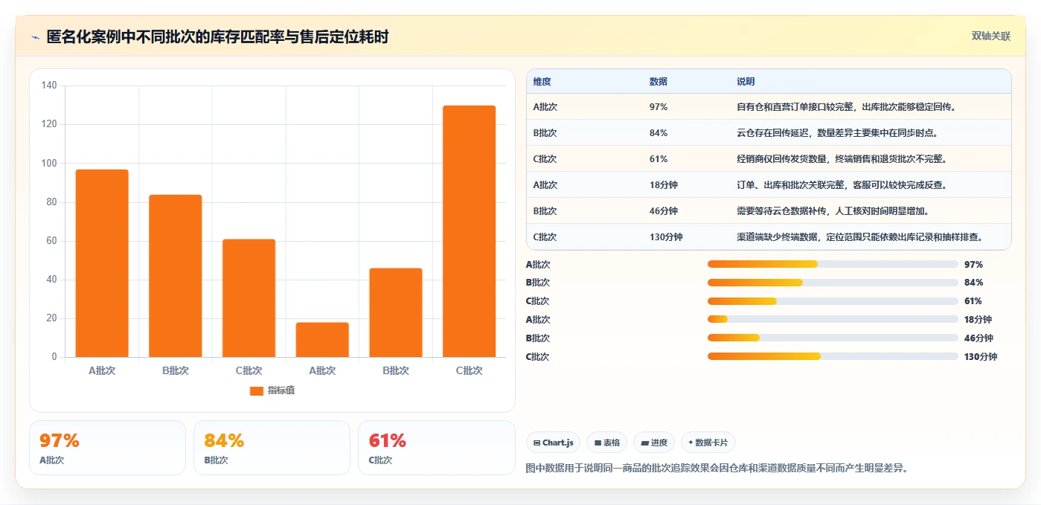Select the 61% progress bar

pyautogui.click(x=833, y=301)
